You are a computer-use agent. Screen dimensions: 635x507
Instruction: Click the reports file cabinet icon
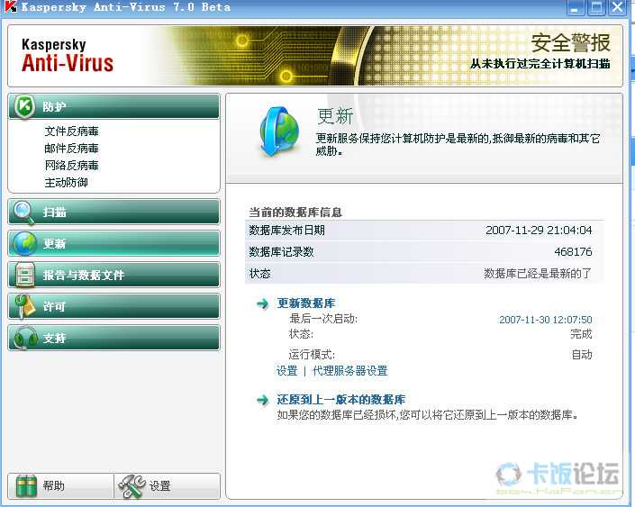click(24, 275)
